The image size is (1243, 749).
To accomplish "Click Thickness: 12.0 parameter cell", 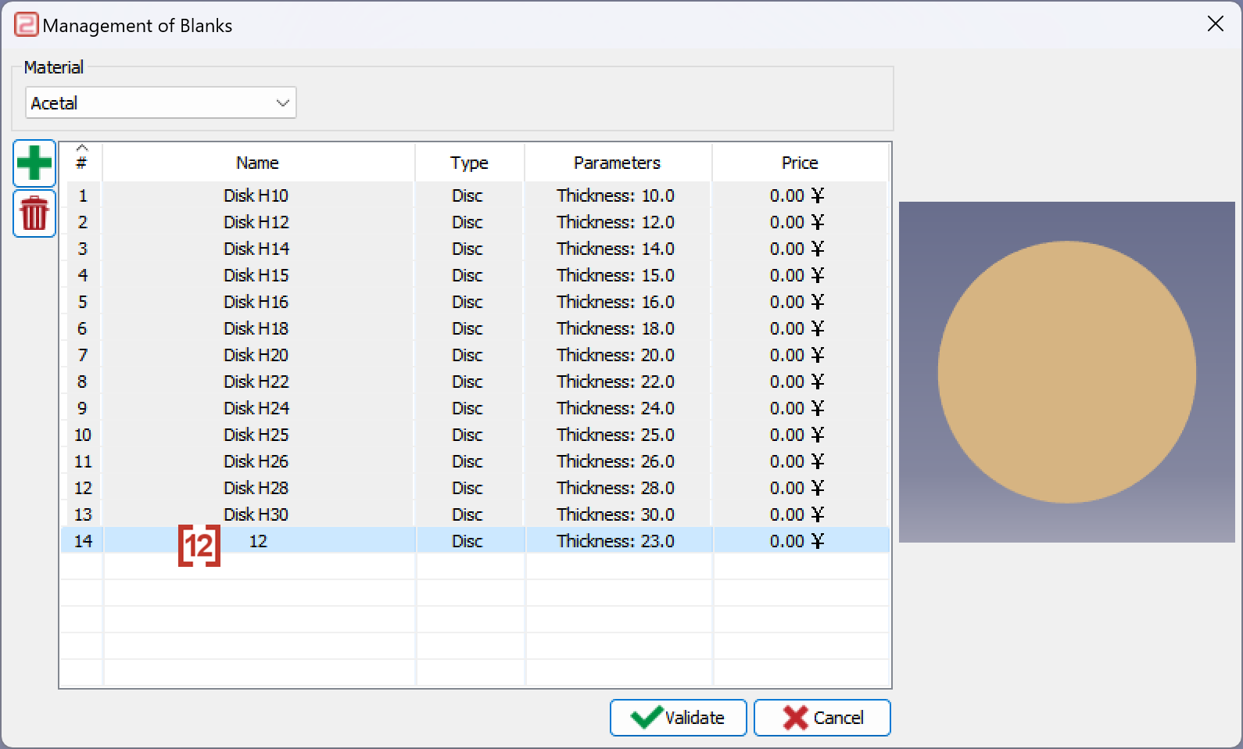I will click(x=618, y=222).
